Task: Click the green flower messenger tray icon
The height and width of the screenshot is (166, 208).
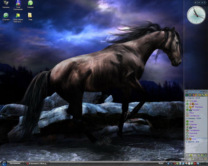Action: (177, 164)
